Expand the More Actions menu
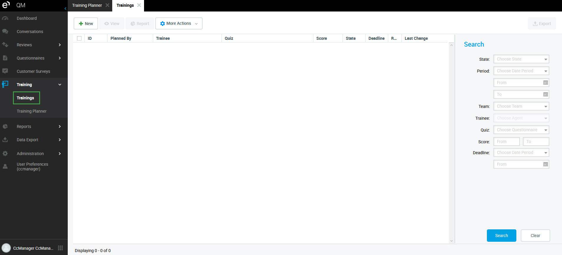The image size is (562, 255). pyautogui.click(x=179, y=24)
